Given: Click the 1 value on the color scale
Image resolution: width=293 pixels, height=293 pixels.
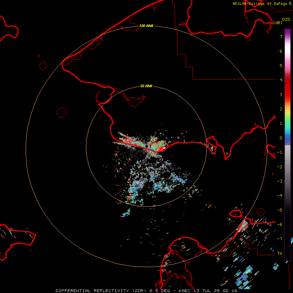Looking at the screenshot, I should pos(281,123).
